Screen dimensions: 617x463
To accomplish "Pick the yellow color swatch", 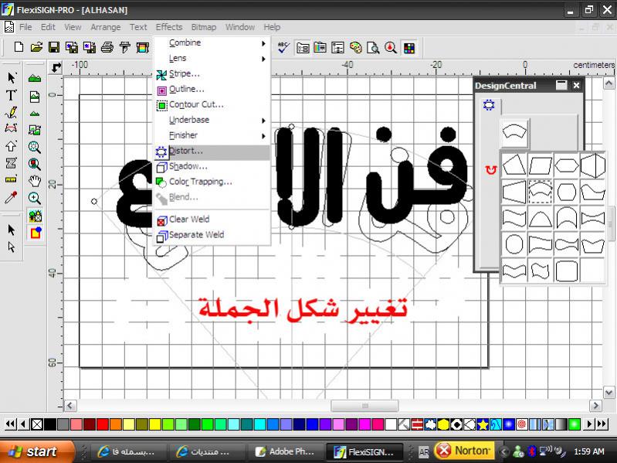I will point(154,424).
